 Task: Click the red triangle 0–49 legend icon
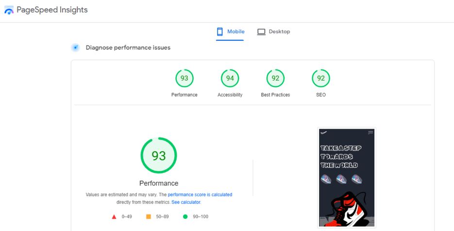tap(114, 216)
